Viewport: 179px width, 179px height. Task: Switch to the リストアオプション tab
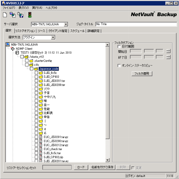point(25,31)
